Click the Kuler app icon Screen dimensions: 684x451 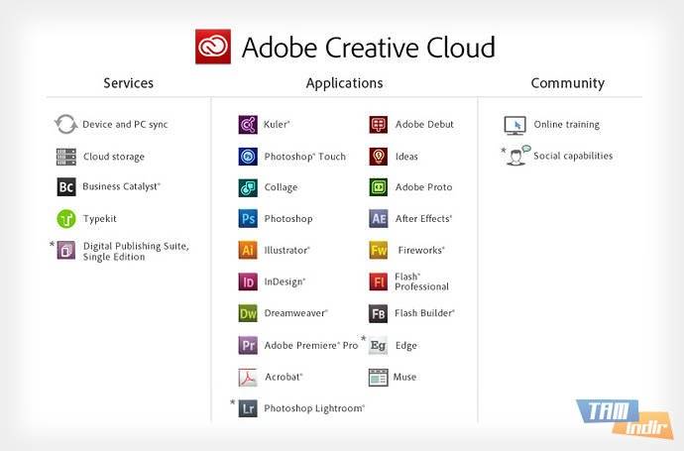(248, 125)
